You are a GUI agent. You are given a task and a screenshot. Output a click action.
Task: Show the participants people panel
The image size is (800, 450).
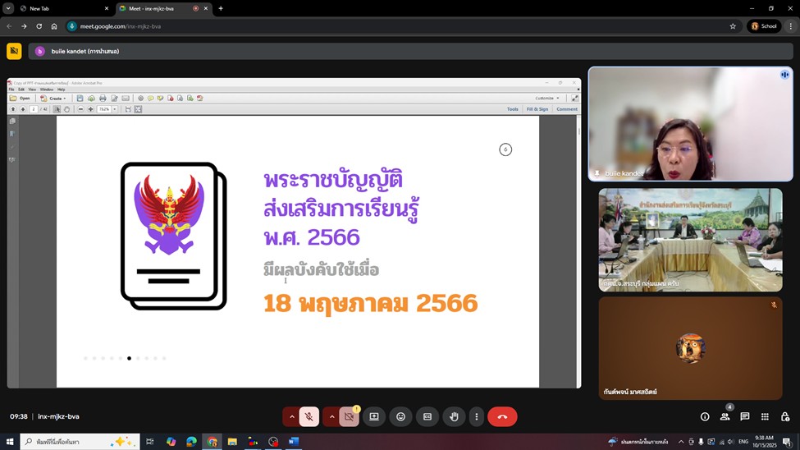tap(725, 416)
